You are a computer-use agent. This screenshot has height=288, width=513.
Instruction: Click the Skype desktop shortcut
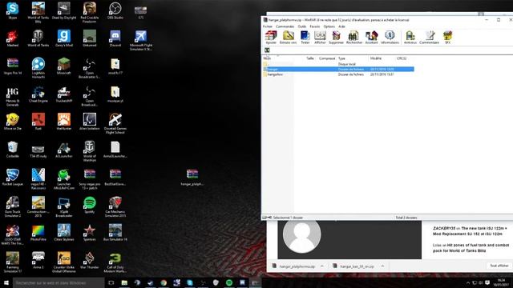(13, 10)
